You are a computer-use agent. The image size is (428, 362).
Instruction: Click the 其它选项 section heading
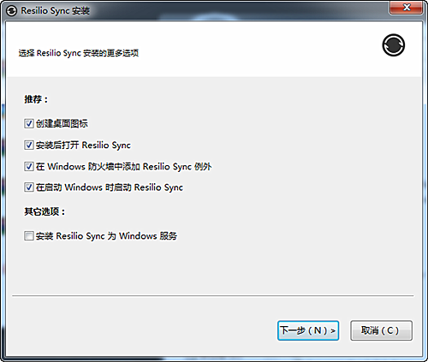pos(45,211)
